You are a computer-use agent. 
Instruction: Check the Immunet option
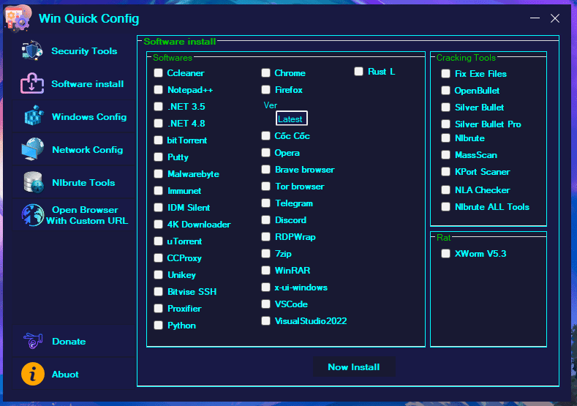(x=158, y=190)
